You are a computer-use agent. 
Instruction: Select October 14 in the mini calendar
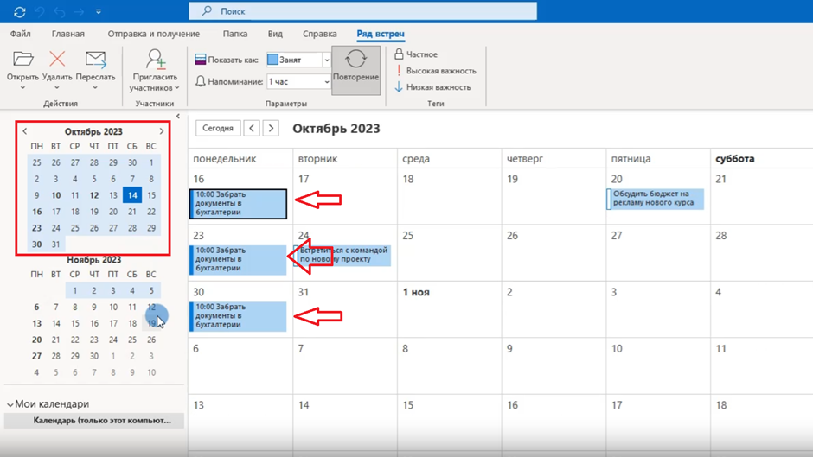pyautogui.click(x=131, y=195)
